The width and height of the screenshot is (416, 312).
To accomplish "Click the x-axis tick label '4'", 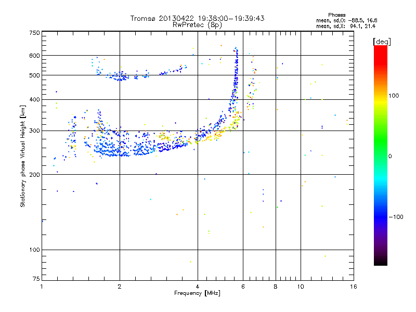I will 198,287.
